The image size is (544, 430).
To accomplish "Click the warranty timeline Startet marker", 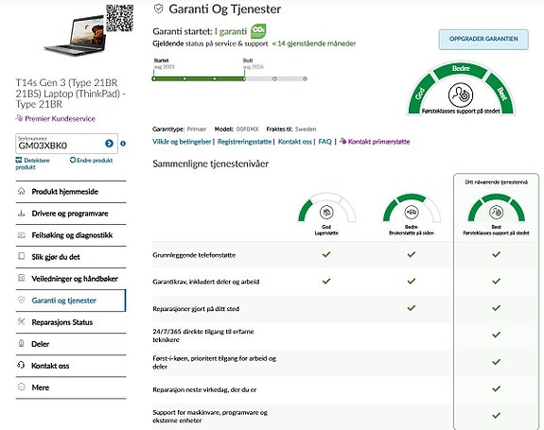I will click(x=153, y=78).
